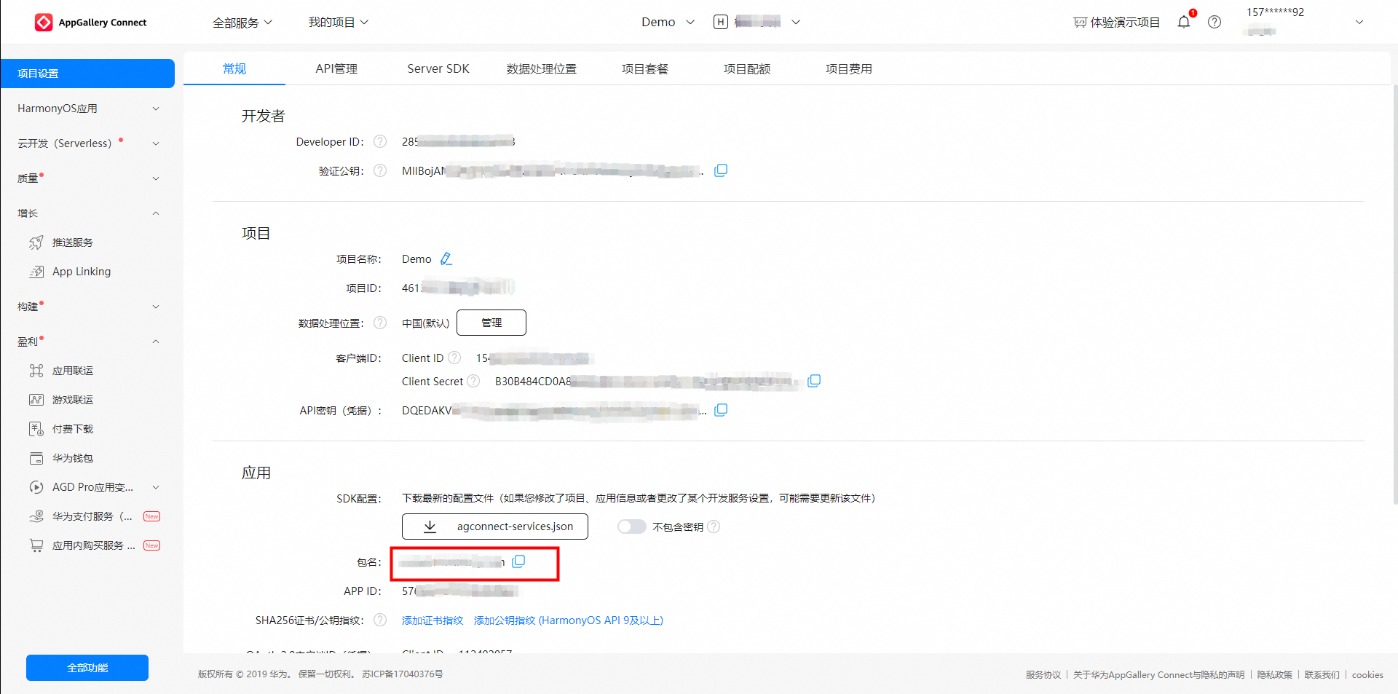
Task: Switch to the 项目费用 tab
Action: pos(849,68)
